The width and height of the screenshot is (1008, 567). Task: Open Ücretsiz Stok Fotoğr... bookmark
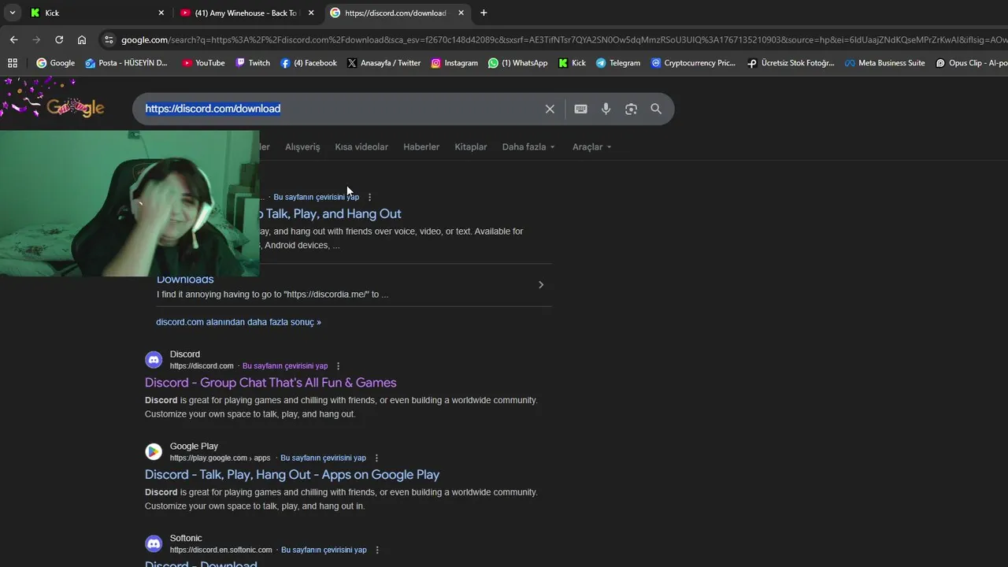click(791, 63)
